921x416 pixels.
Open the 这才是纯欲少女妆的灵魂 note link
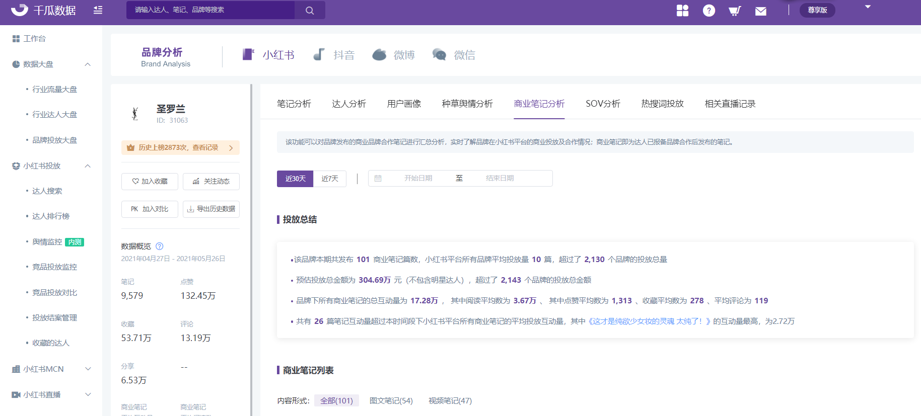pos(650,321)
